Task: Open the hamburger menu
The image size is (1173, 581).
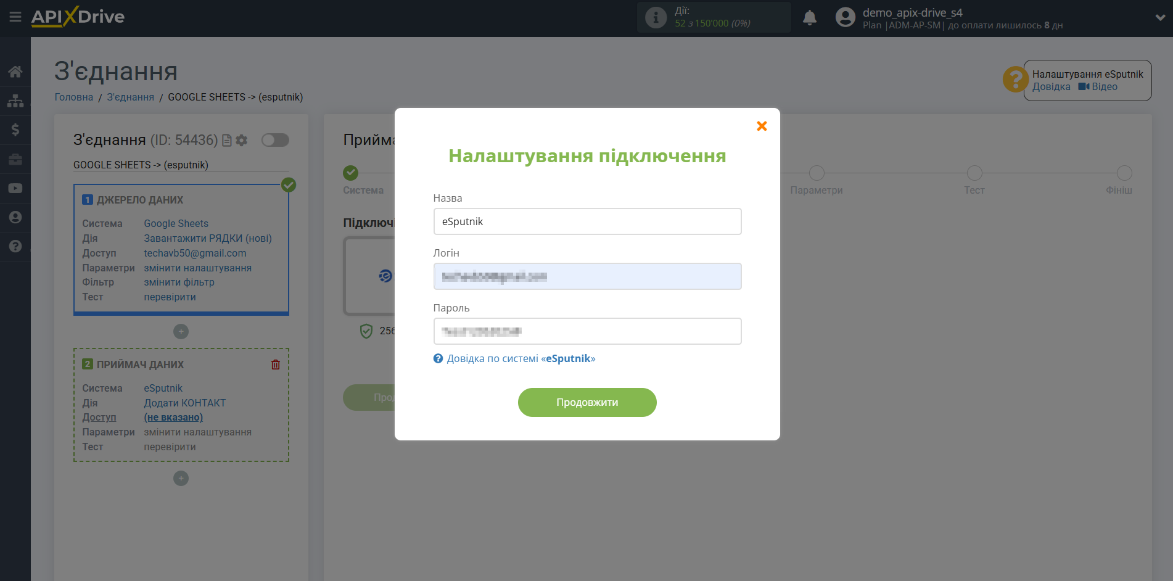Action: pyautogui.click(x=15, y=17)
